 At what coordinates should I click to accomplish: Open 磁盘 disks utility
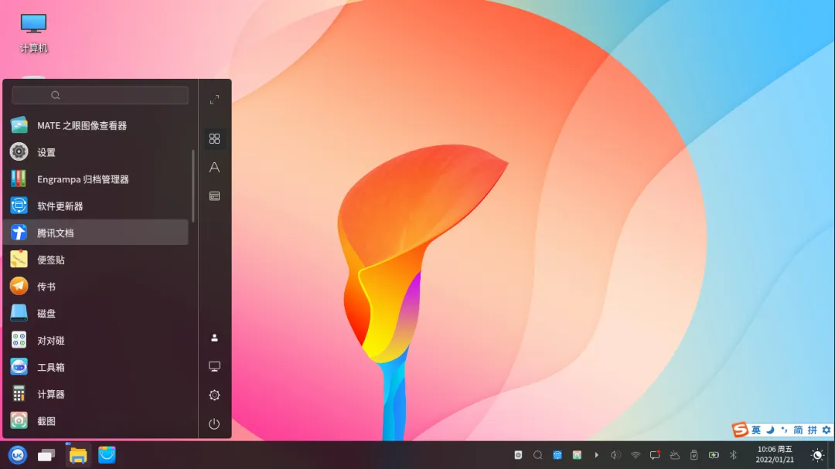coord(96,314)
